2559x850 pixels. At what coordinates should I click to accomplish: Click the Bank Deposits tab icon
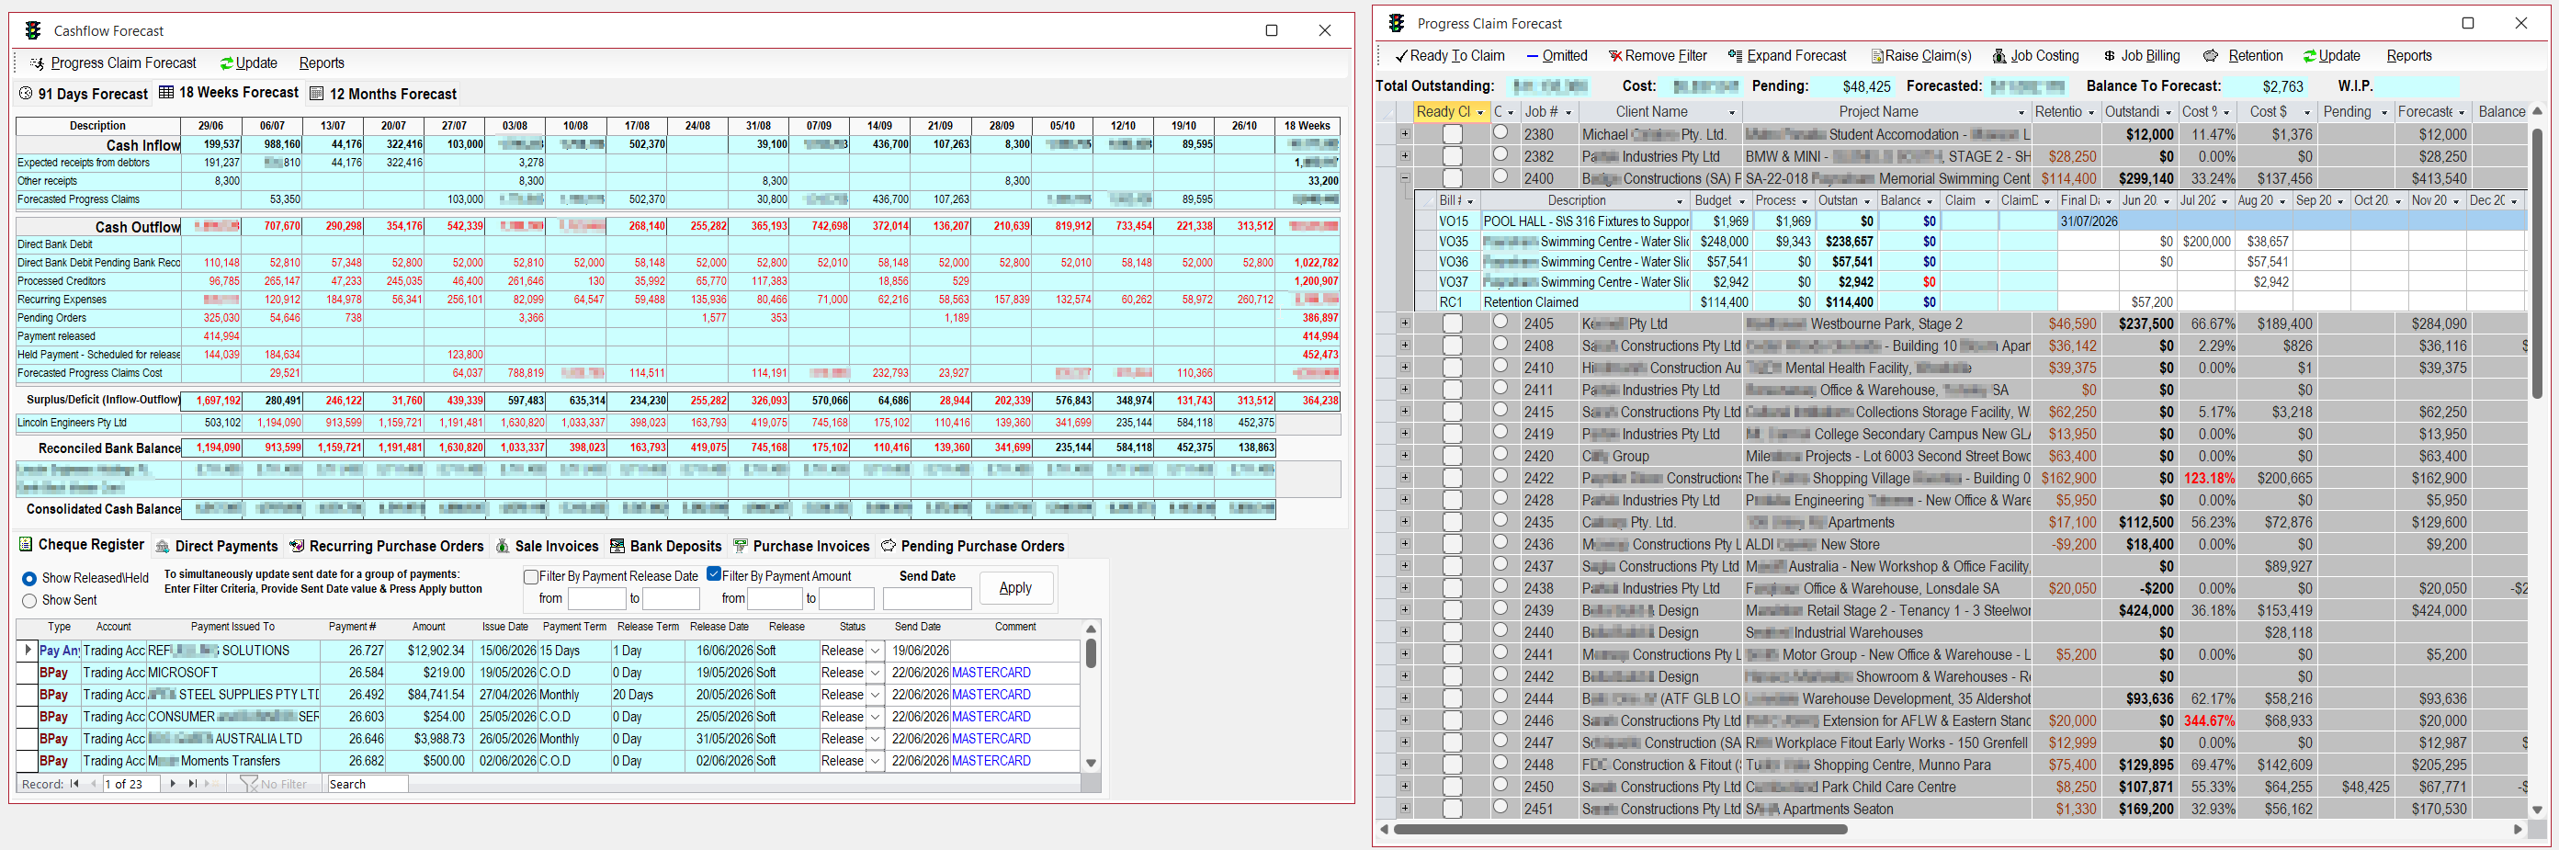pos(617,546)
